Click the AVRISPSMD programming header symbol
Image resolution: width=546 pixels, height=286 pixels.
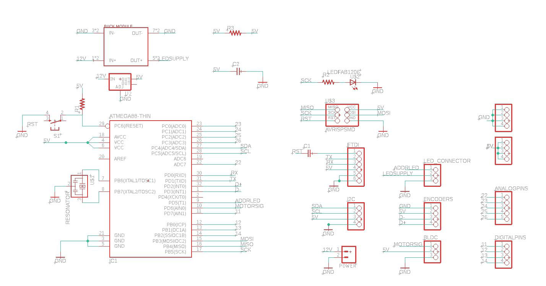tap(342, 115)
